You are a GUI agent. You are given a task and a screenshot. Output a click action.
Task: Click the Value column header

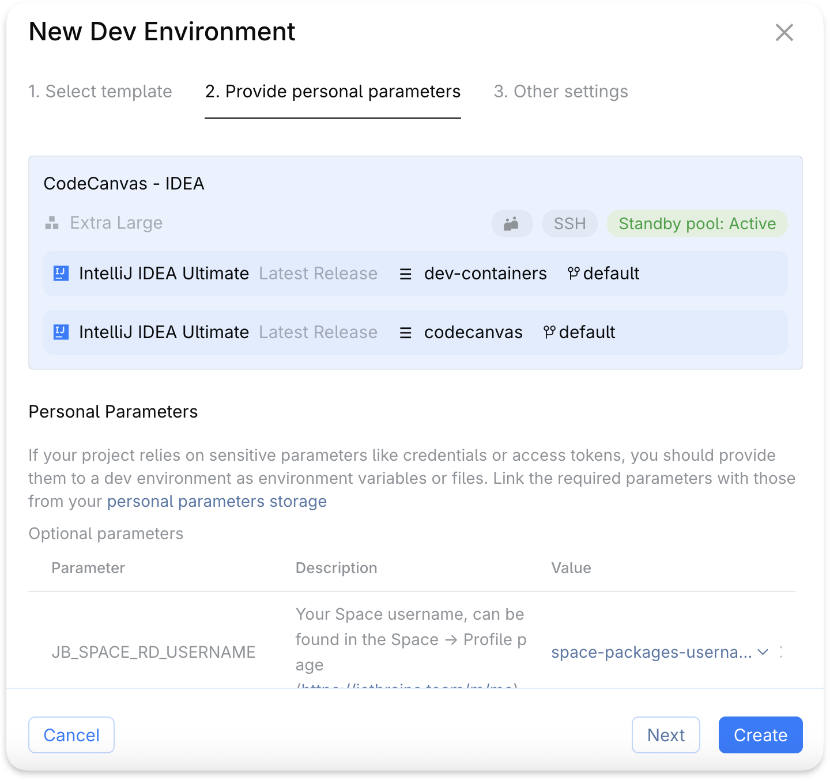(x=571, y=568)
